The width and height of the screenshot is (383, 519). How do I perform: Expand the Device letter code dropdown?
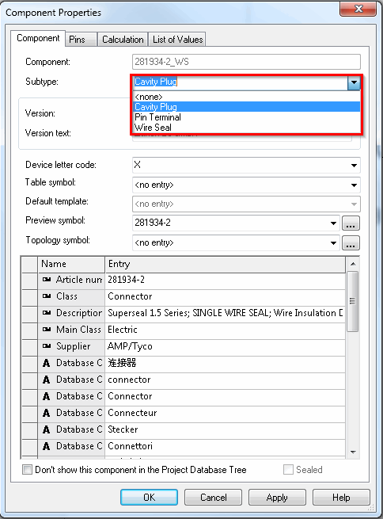click(354, 165)
